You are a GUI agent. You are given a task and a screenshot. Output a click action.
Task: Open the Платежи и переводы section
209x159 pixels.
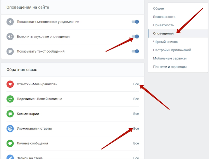click(x=178, y=67)
